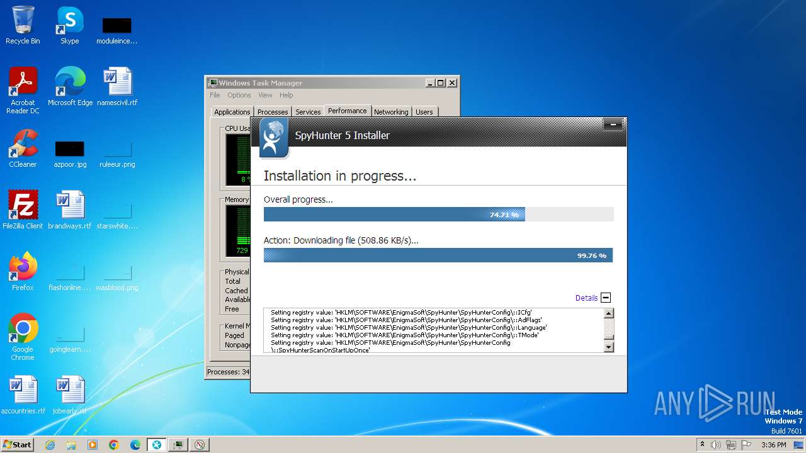The width and height of the screenshot is (806, 453).
Task: Click the red blocked-circle taskbar item
Action: [x=200, y=445]
